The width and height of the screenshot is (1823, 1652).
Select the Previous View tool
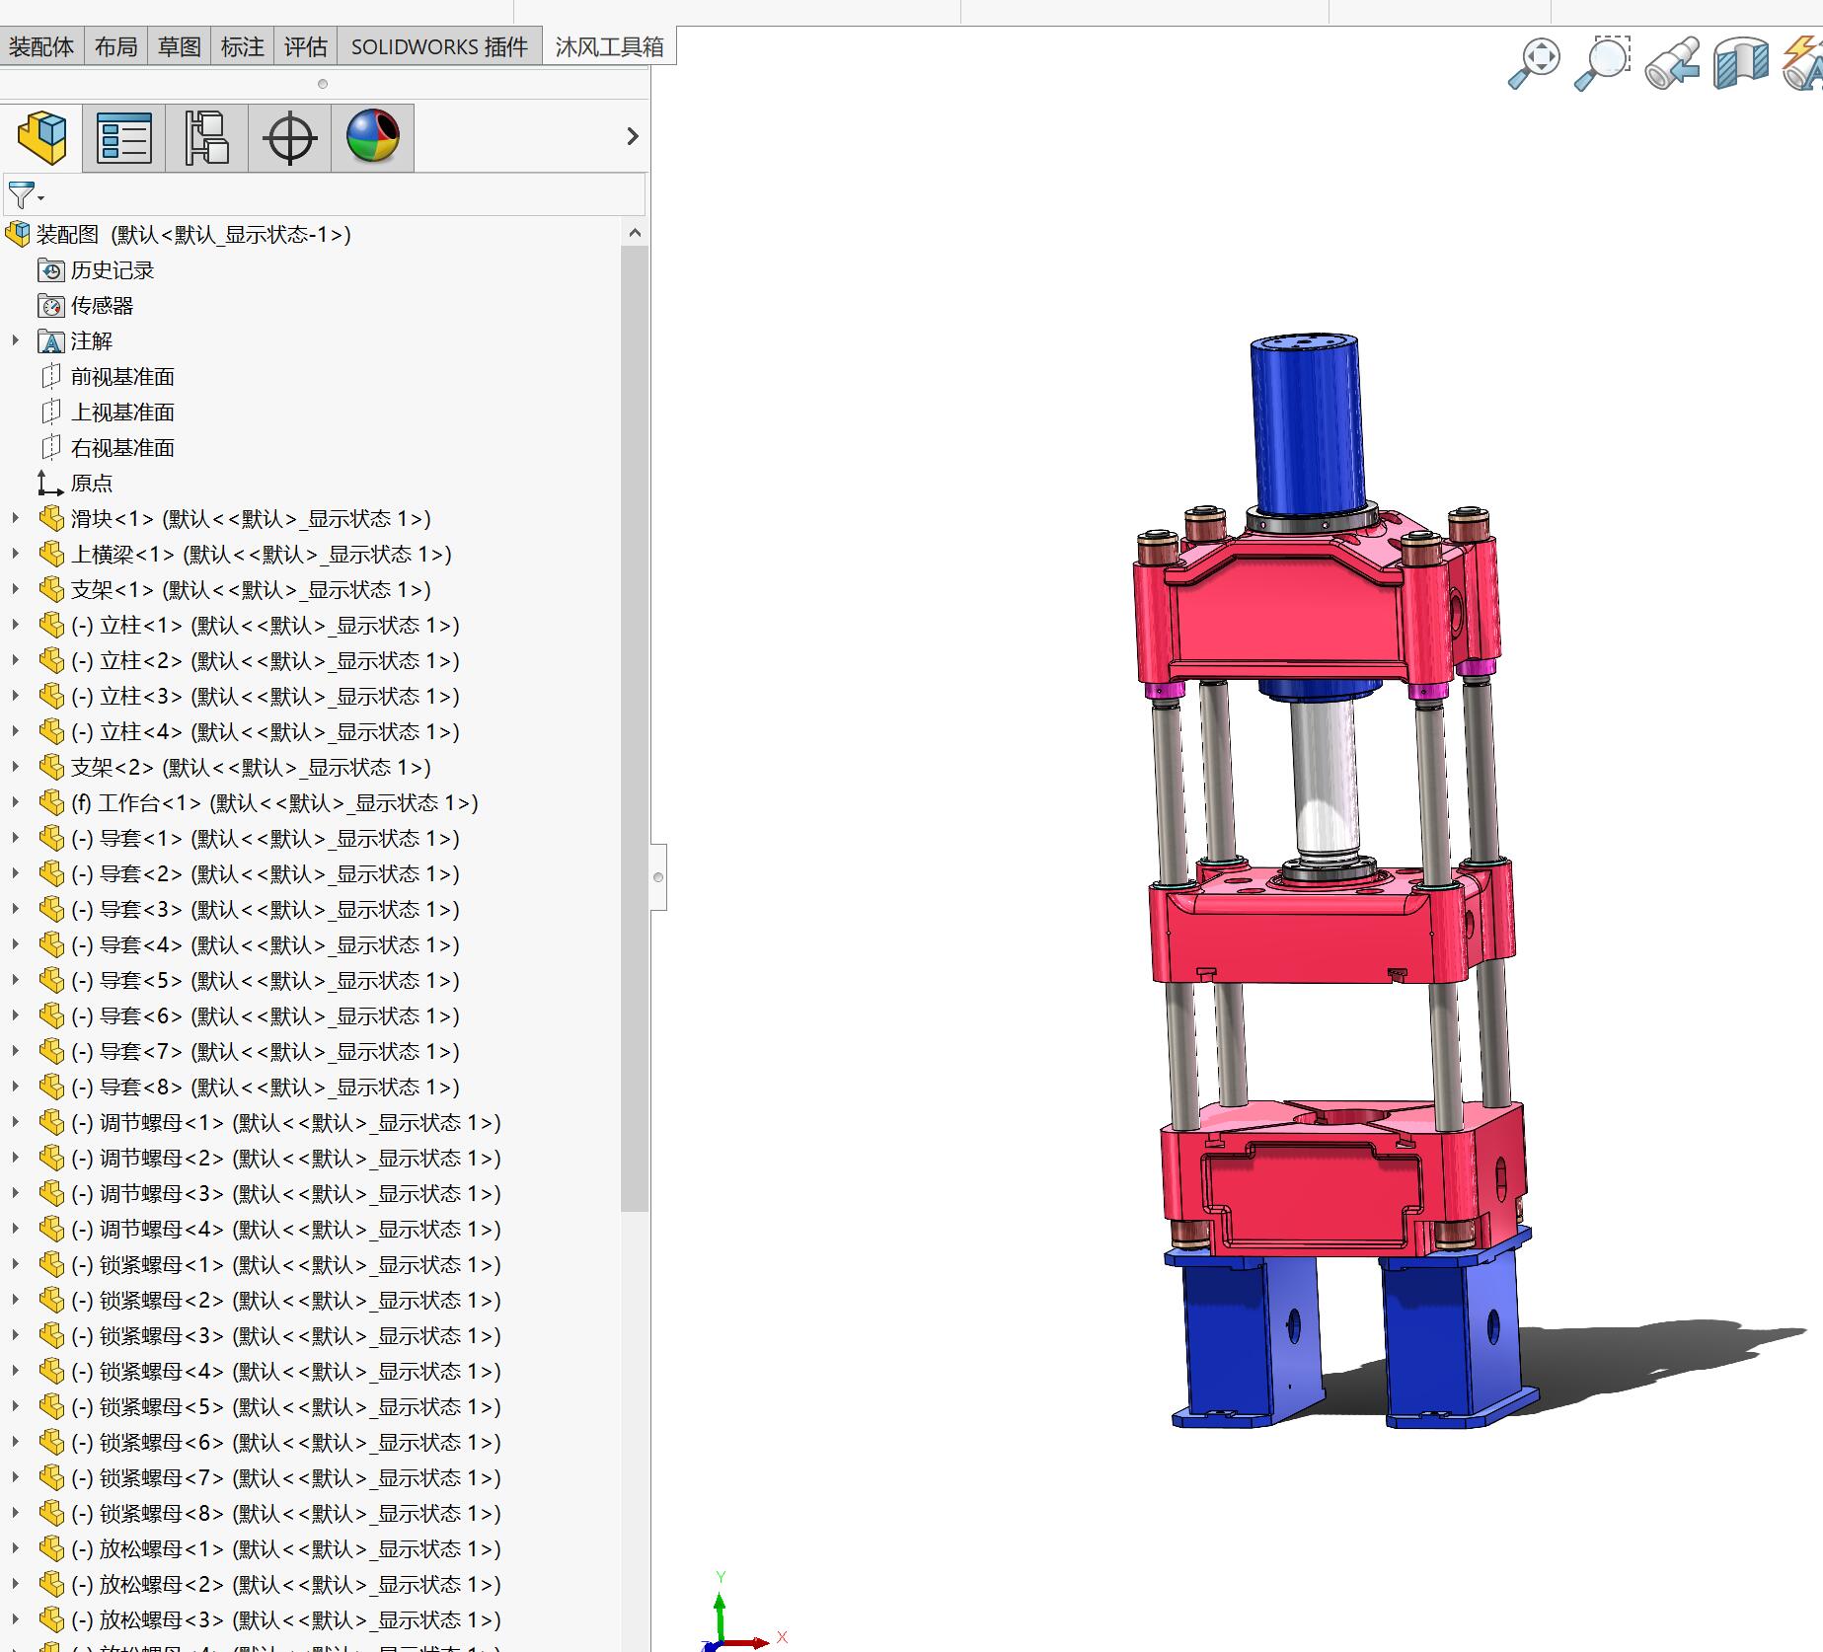pyautogui.click(x=1673, y=61)
